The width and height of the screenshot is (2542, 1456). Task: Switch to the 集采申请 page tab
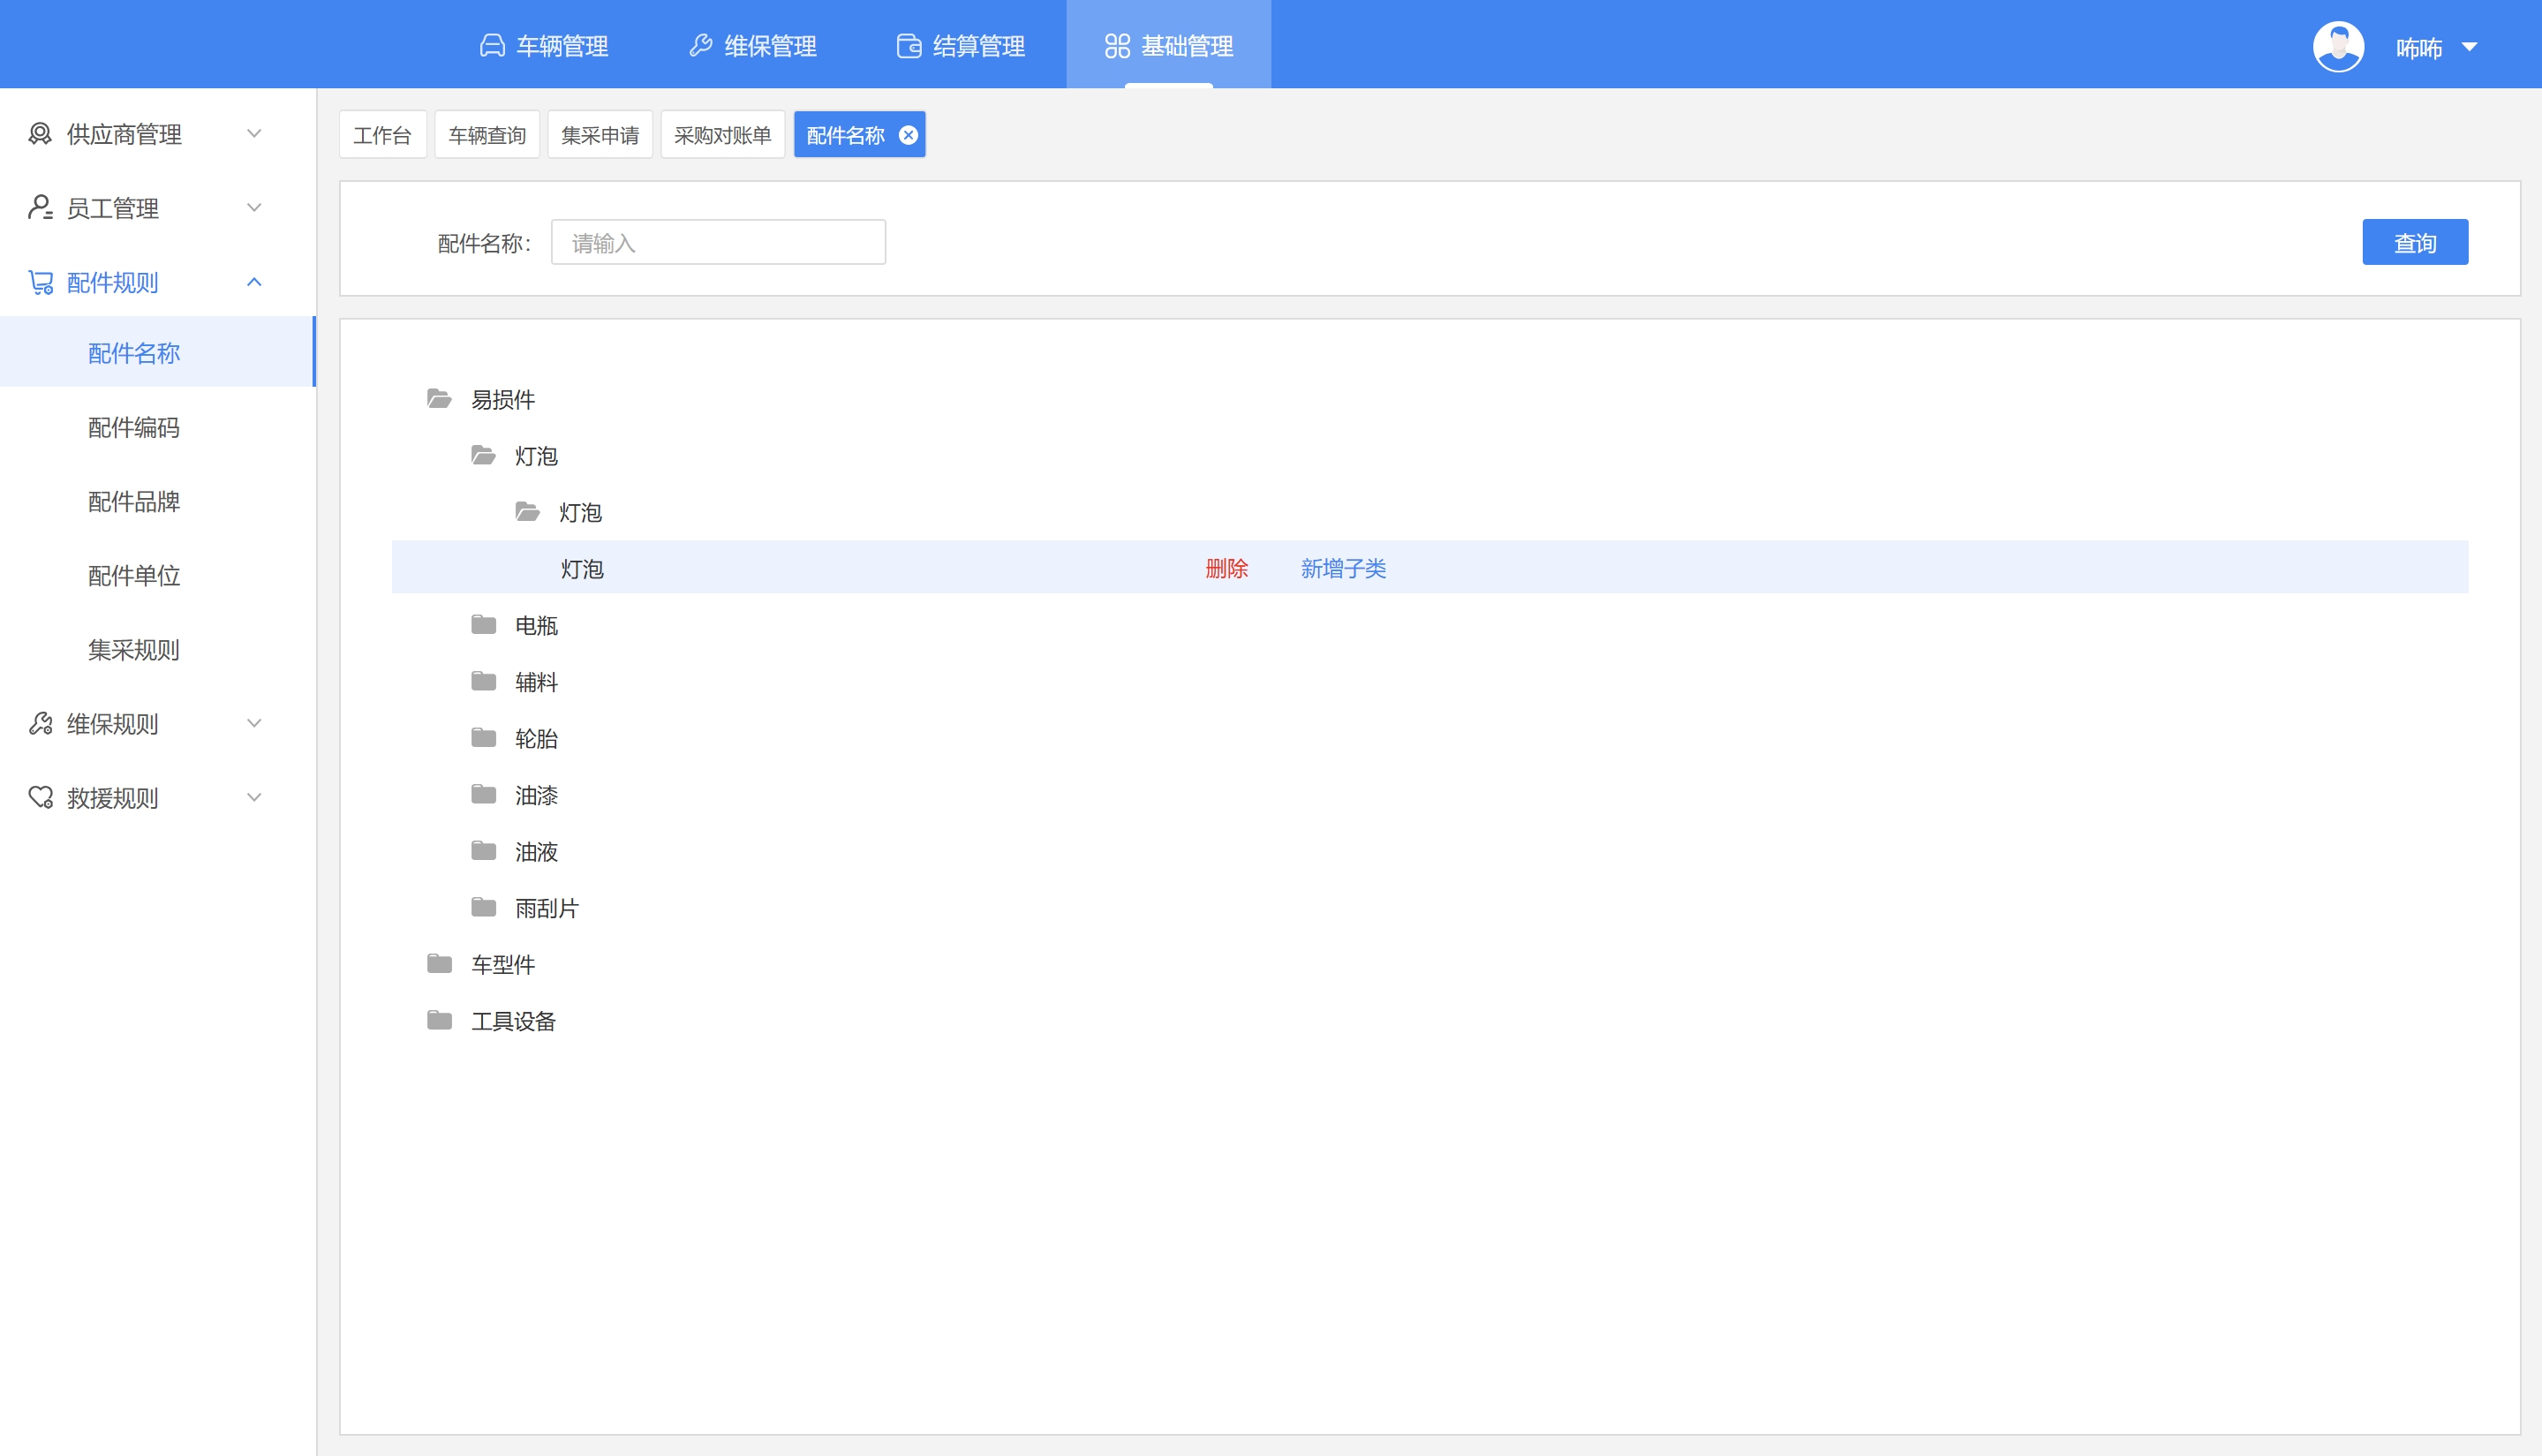coord(600,135)
